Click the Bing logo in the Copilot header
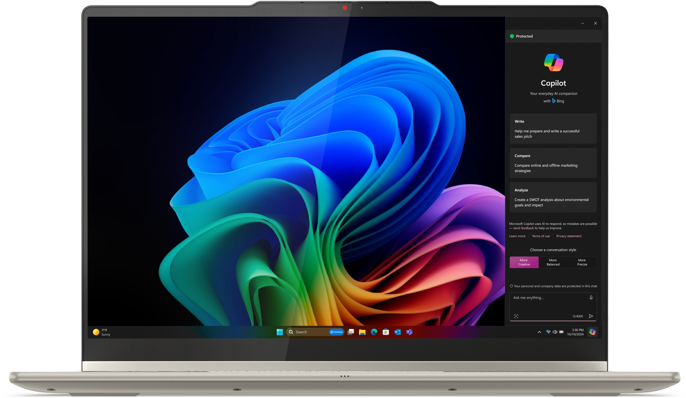This screenshot has width=686, height=398. point(554,101)
